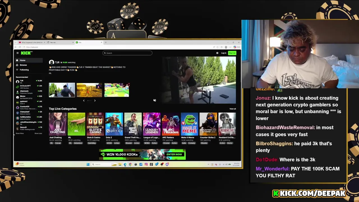Image resolution: width=359 pixels, height=202 pixels.
Task: Click the Log In button
Action: pyautogui.click(x=224, y=53)
